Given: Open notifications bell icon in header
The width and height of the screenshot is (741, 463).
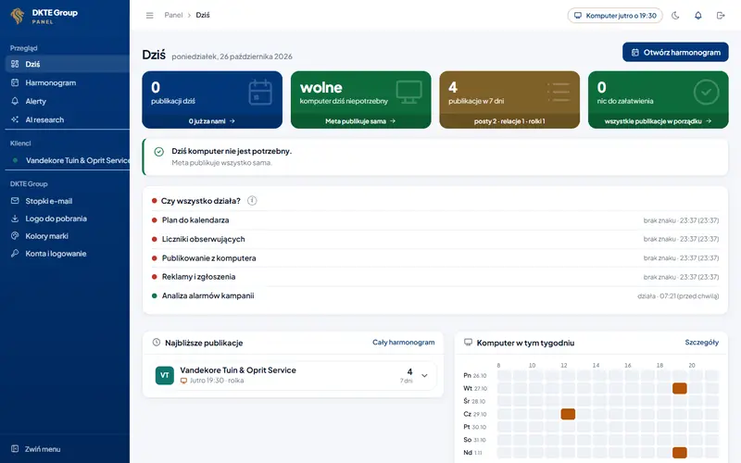Looking at the screenshot, I should (698, 16).
